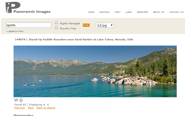Viewport: 185px width, 116px height.
Task: Enable the Rights Managed checkbox
Action: point(56,23)
